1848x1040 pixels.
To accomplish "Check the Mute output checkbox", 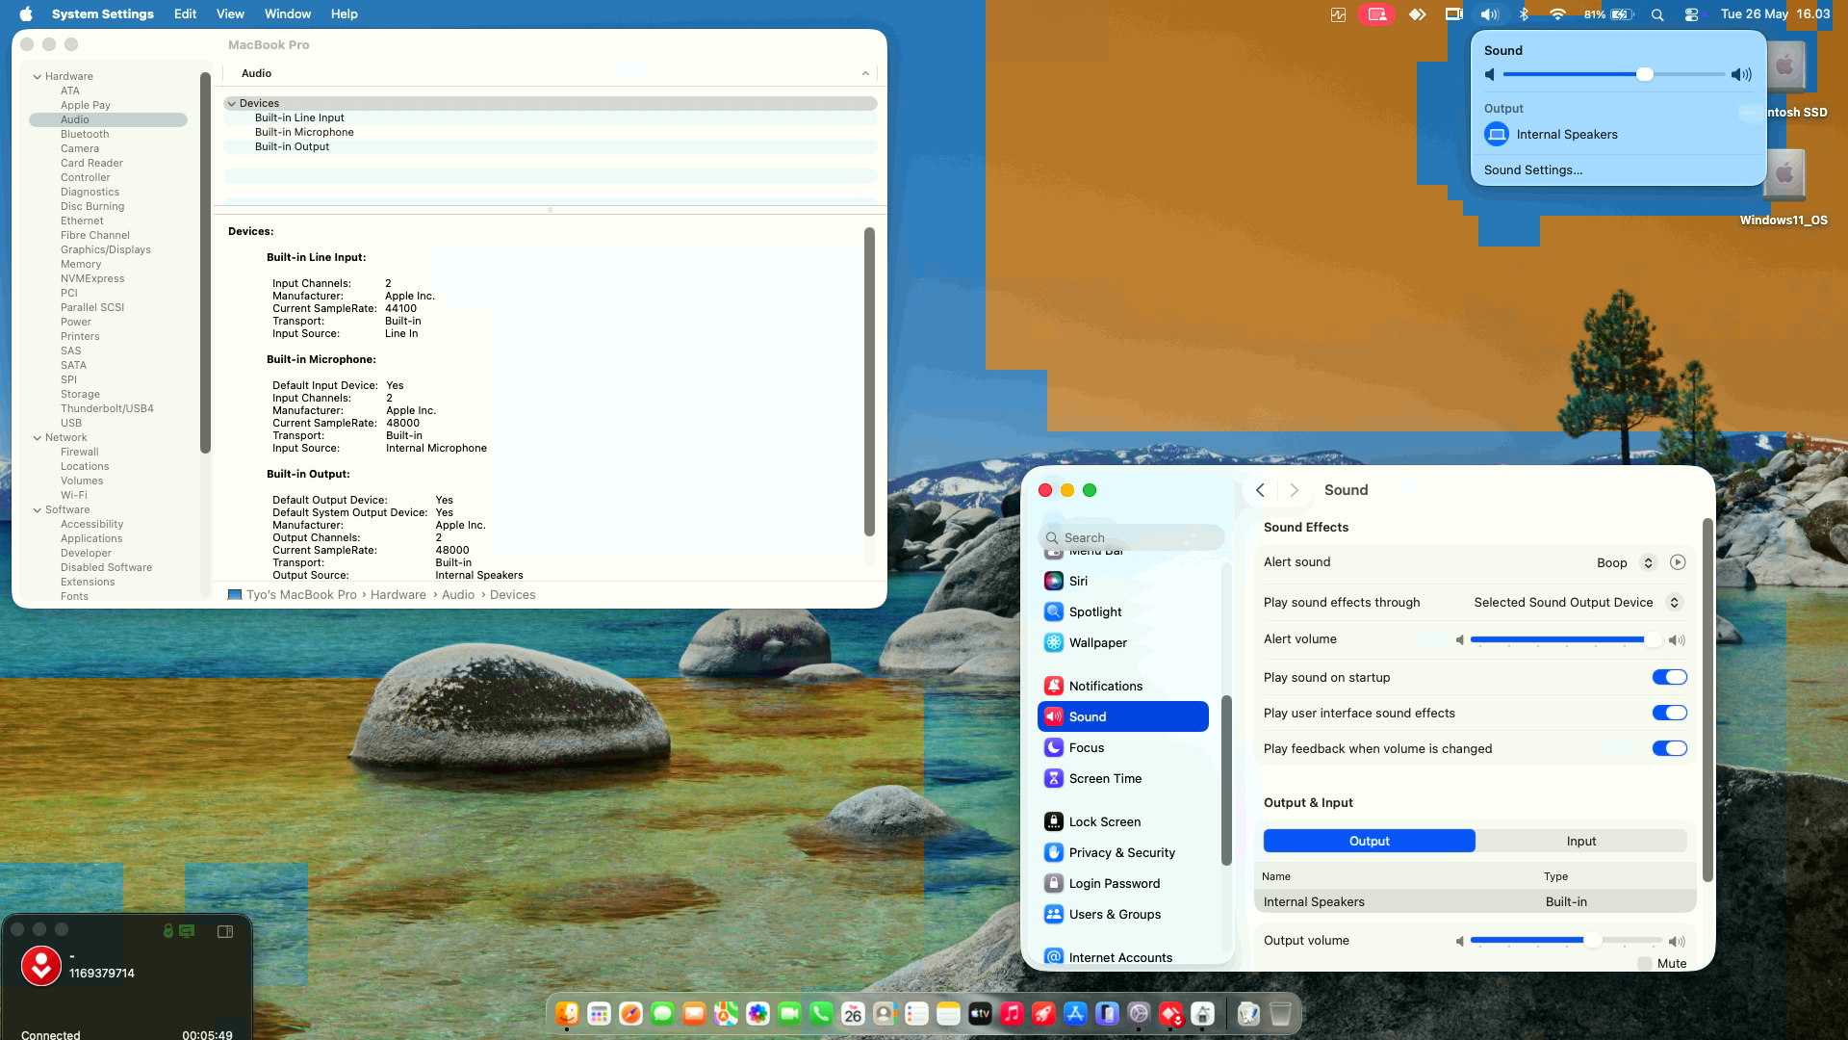I will [x=1645, y=963].
